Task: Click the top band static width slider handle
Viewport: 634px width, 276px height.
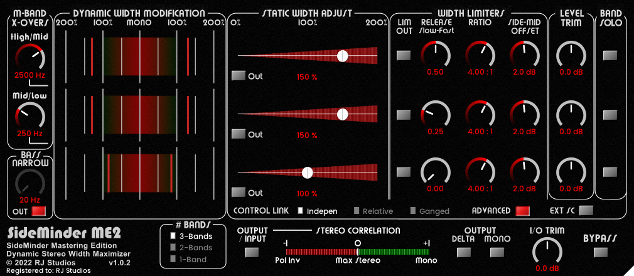Action: (342, 56)
